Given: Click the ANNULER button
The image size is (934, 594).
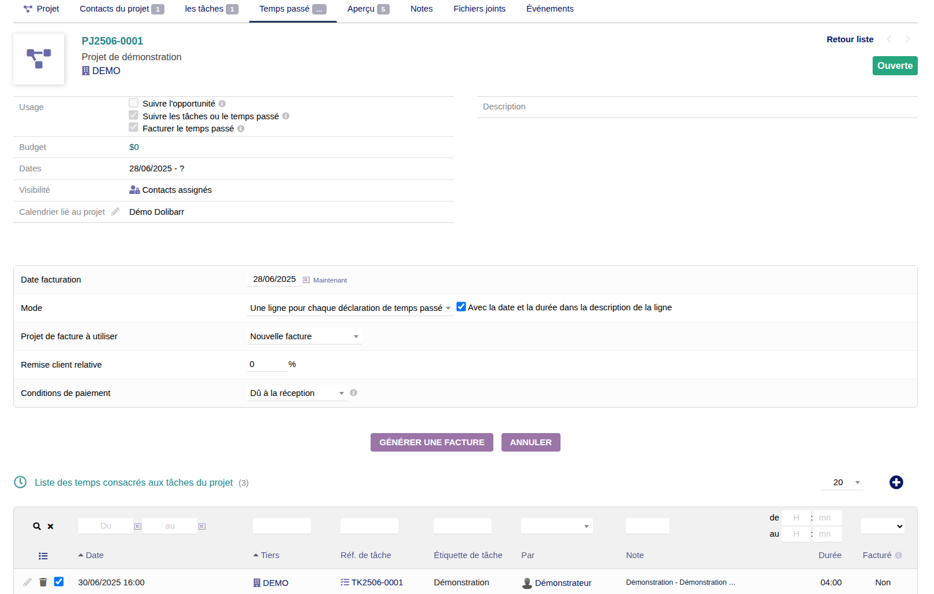Looking at the screenshot, I should click(x=531, y=442).
